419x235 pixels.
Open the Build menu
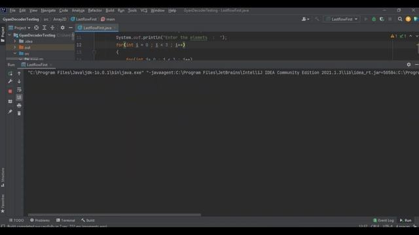tap(110, 10)
